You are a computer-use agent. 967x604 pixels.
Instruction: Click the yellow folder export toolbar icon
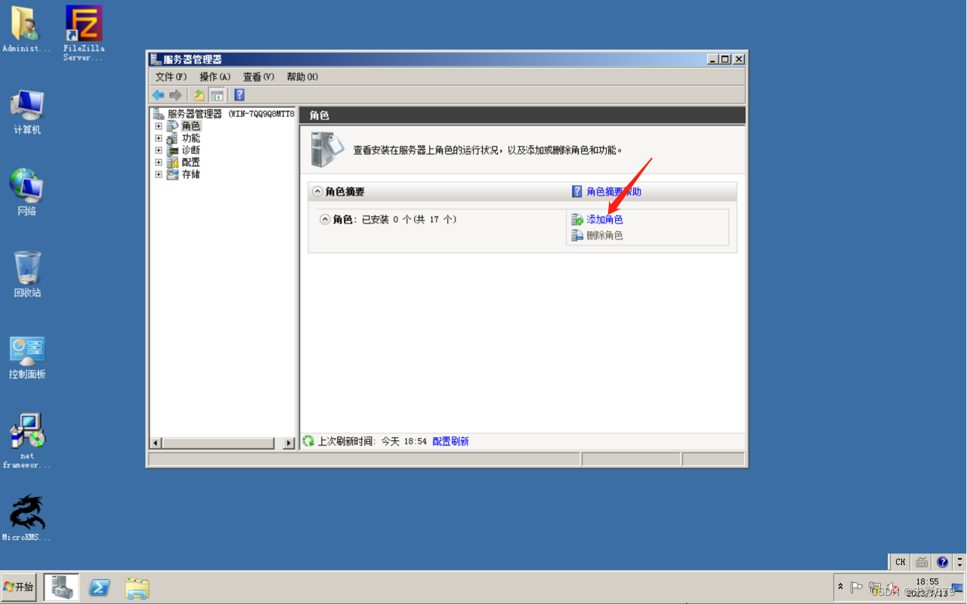(197, 94)
